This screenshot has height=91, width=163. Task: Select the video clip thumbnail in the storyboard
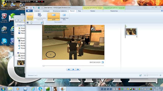pos(131,32)
